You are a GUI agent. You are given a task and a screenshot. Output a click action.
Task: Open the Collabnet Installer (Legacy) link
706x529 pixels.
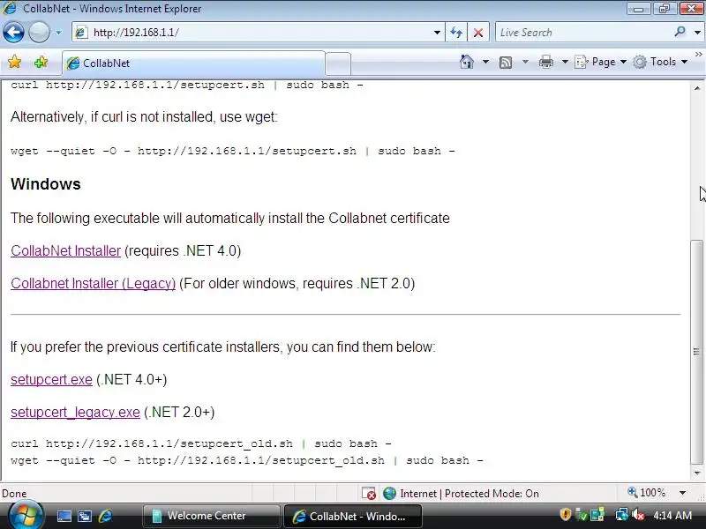coord(94,283)
